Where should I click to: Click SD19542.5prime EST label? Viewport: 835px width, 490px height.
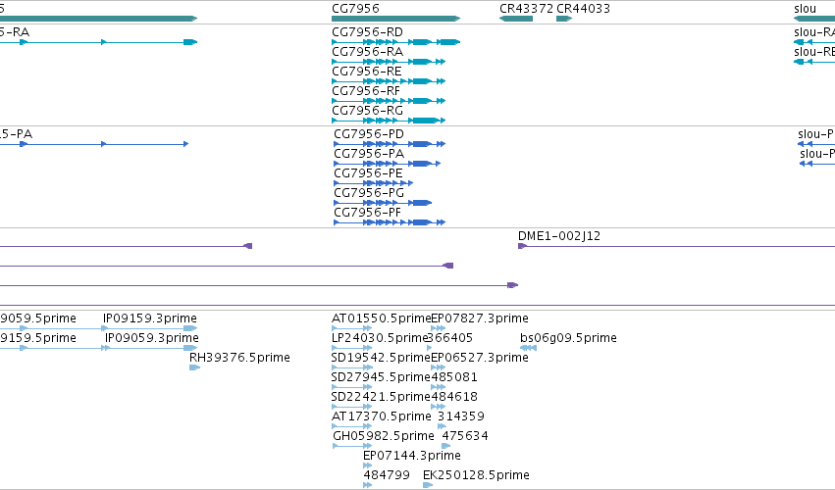381,358
